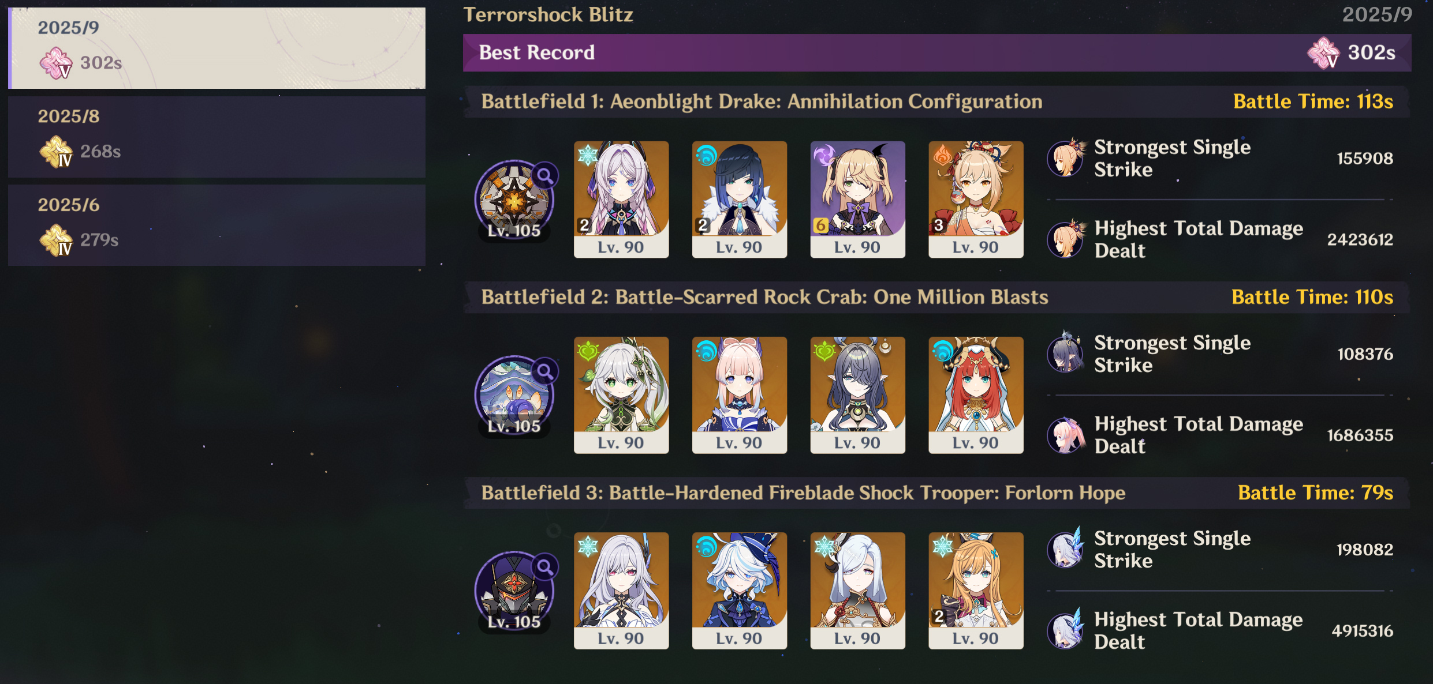Select the white-haired Dendro character in Battlefield 2
1433x684 pixels.
tap(621, 395)
